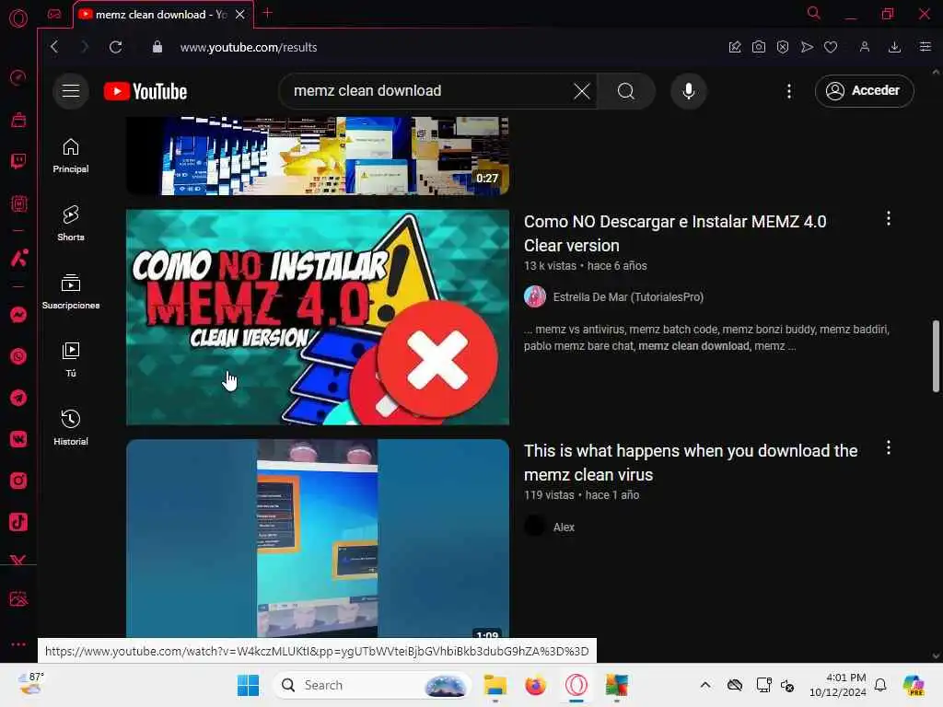This screenshot has width=943, height=707.
Task: Open the Como NO Instalar MEMZ thumbnail
Action: coord(318,318)
